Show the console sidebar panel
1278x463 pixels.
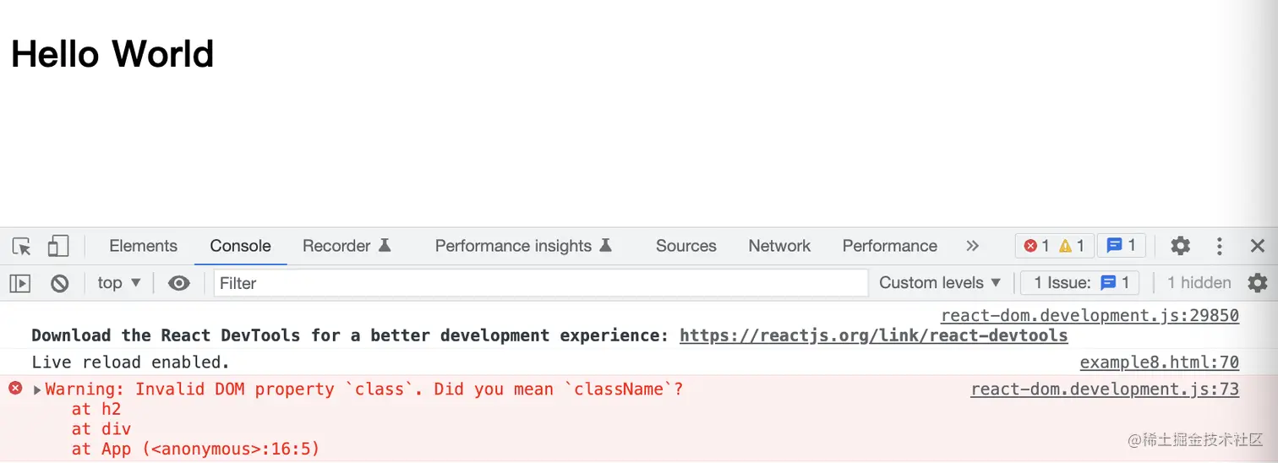tap(20, 283)
